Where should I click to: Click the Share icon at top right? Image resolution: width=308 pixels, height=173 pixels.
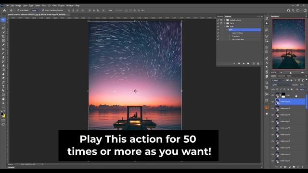(x=305, y=11)
